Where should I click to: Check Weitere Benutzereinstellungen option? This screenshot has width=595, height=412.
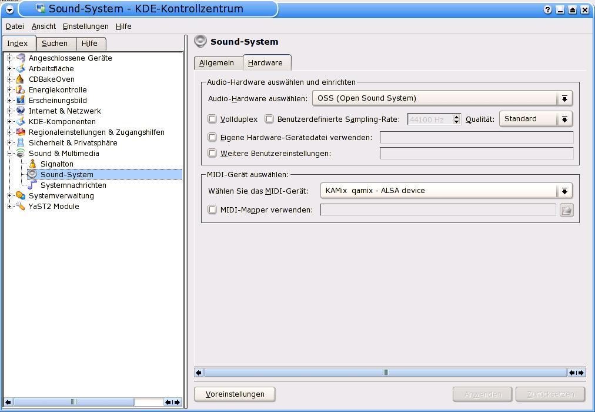[x=212, y=154]
